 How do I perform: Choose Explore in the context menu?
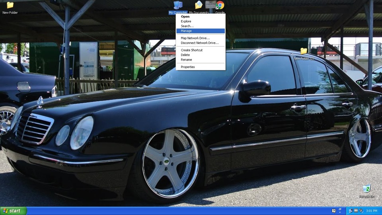[x=186, y=21]
